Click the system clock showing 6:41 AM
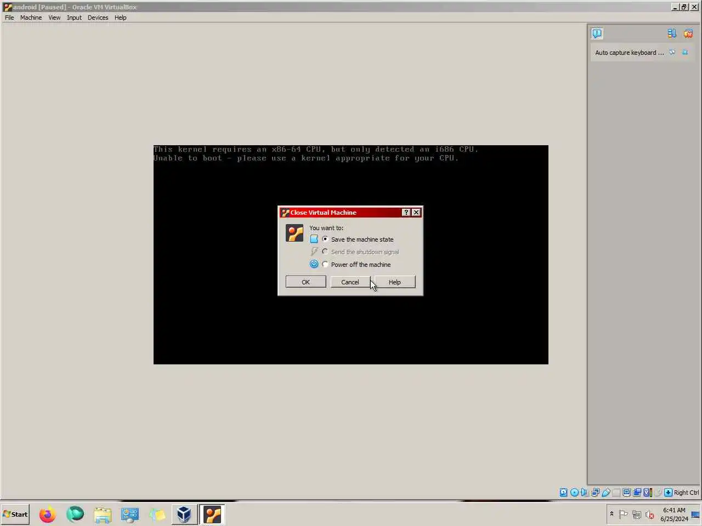Image resolution: width=702 pixels, height=526 pixels. click(x=674, y=514)
